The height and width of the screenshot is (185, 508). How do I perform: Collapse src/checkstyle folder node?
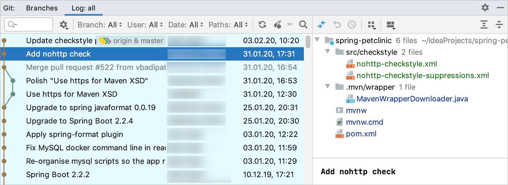click(x=328, y=52)
